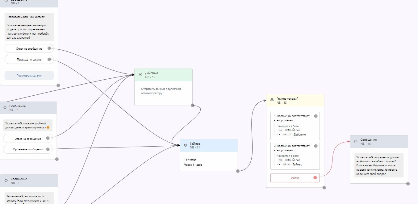Screen dimensions: 418x204
Task: Open the Таймер NB - 11 header
Action: coord(209,145)
